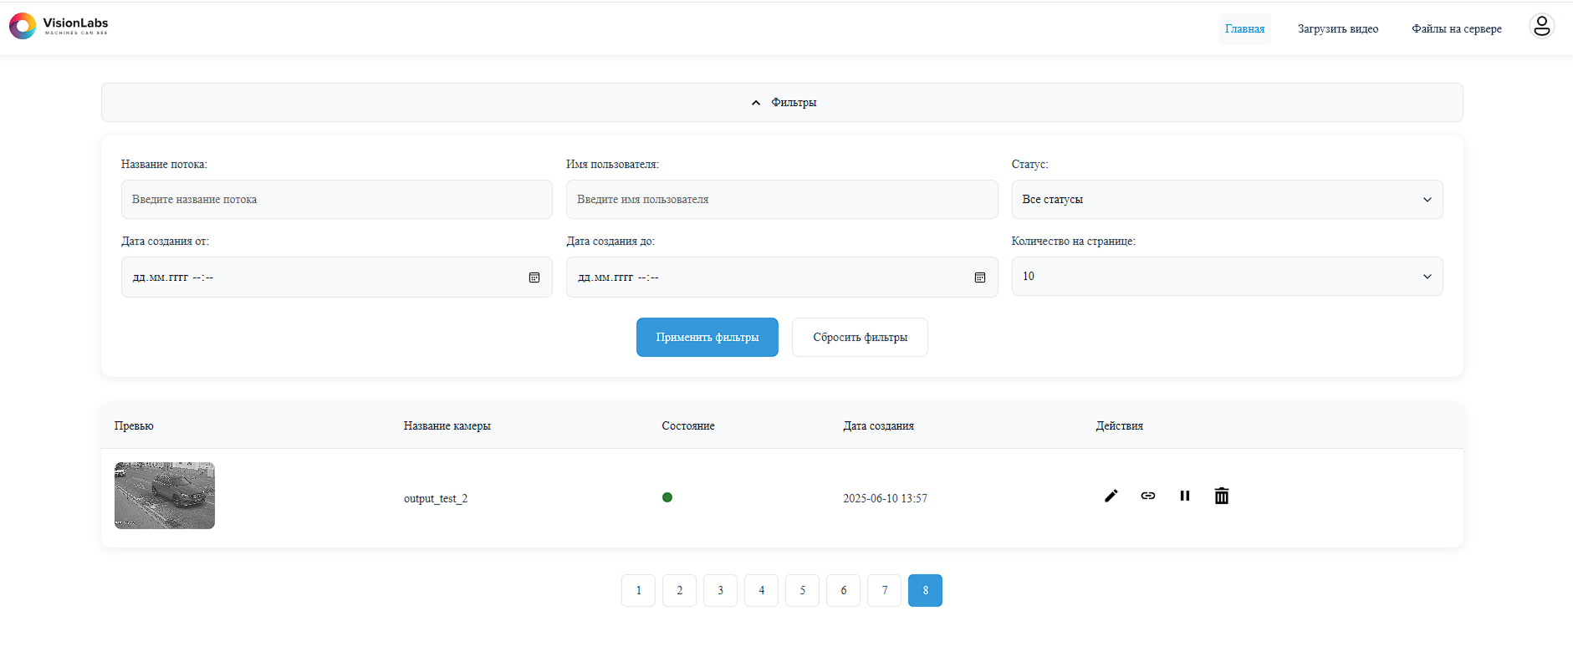This screenshot has height=672, width=1573.
Task: Open the user profile icon
Action: [1541, 27]
